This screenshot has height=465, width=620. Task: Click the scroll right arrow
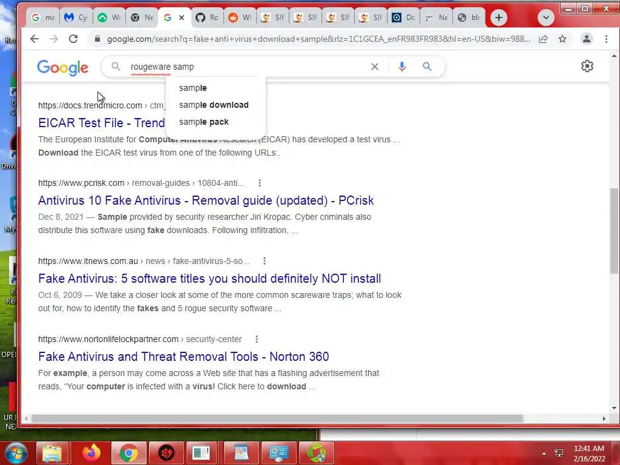pos(604,418)
